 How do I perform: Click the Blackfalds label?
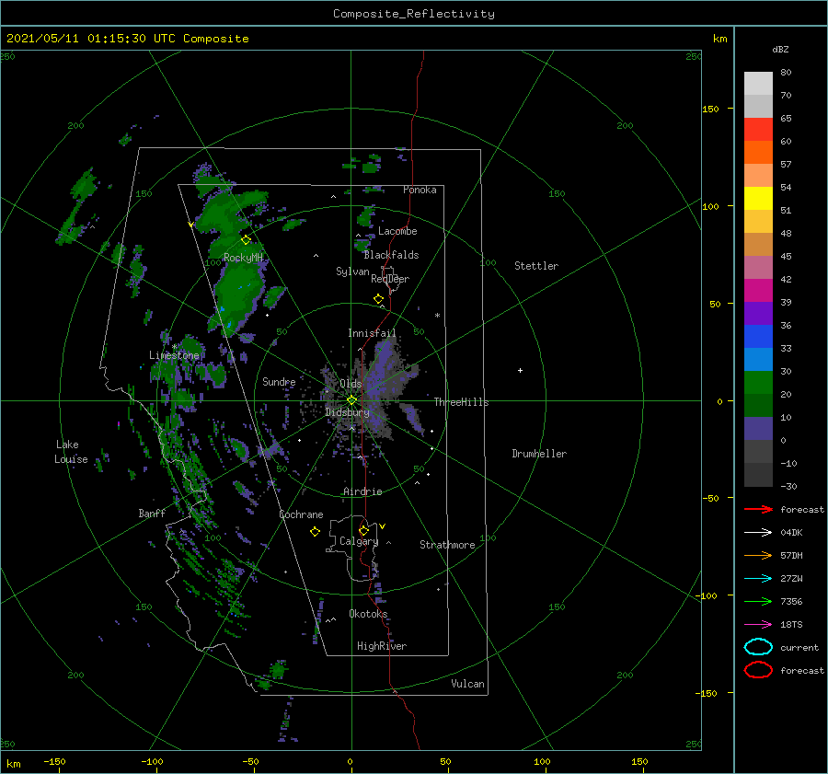(391, 255)
